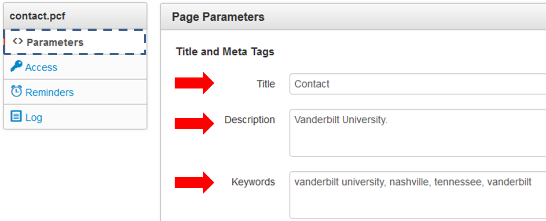Click the red arrow pointing to Description
The height and width of the screenshot is (221, 546).
(x=194, y=123)
